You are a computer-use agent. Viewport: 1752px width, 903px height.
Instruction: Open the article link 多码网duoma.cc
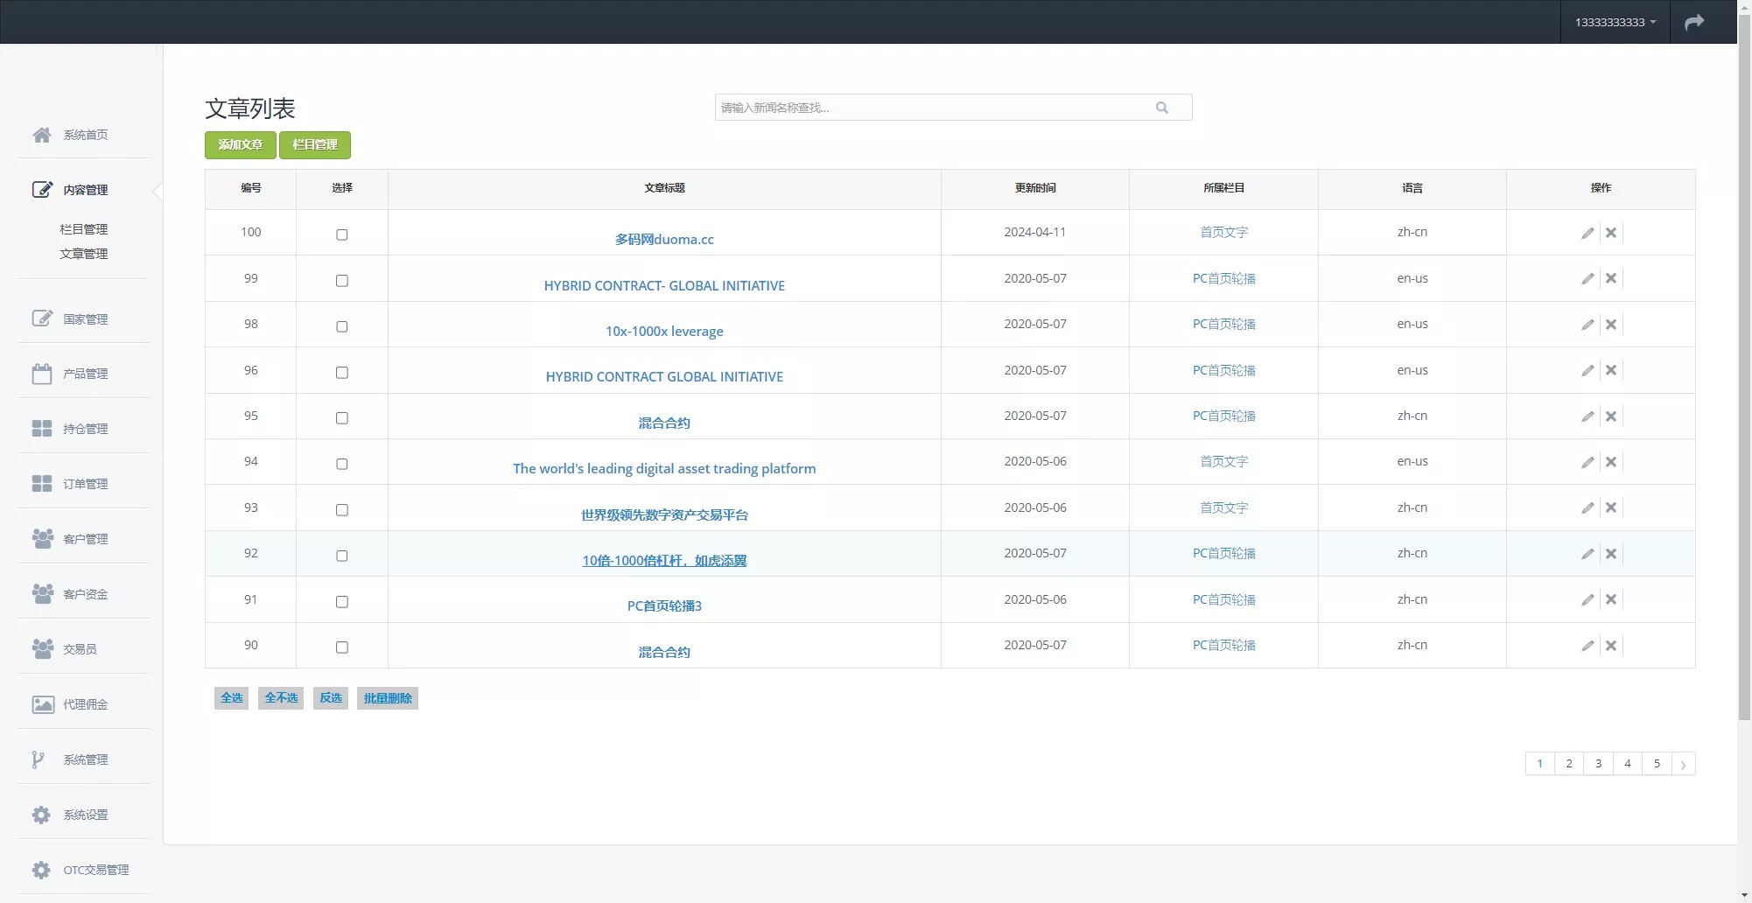pos(664,240)
